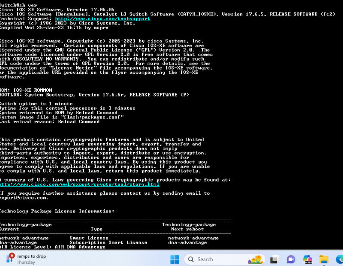Click the 'flash:packages.conf' system image line

click(62, 117)
